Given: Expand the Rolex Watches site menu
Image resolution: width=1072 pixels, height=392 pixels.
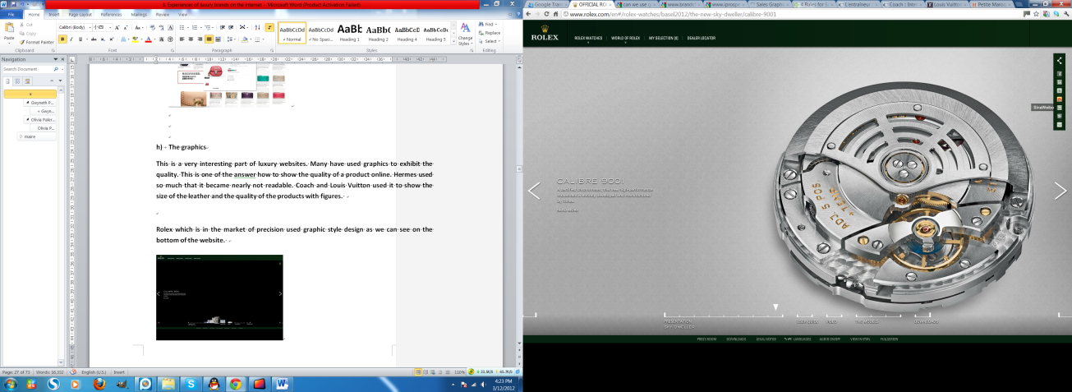Looking at the screenshot, I should [587, 38].
